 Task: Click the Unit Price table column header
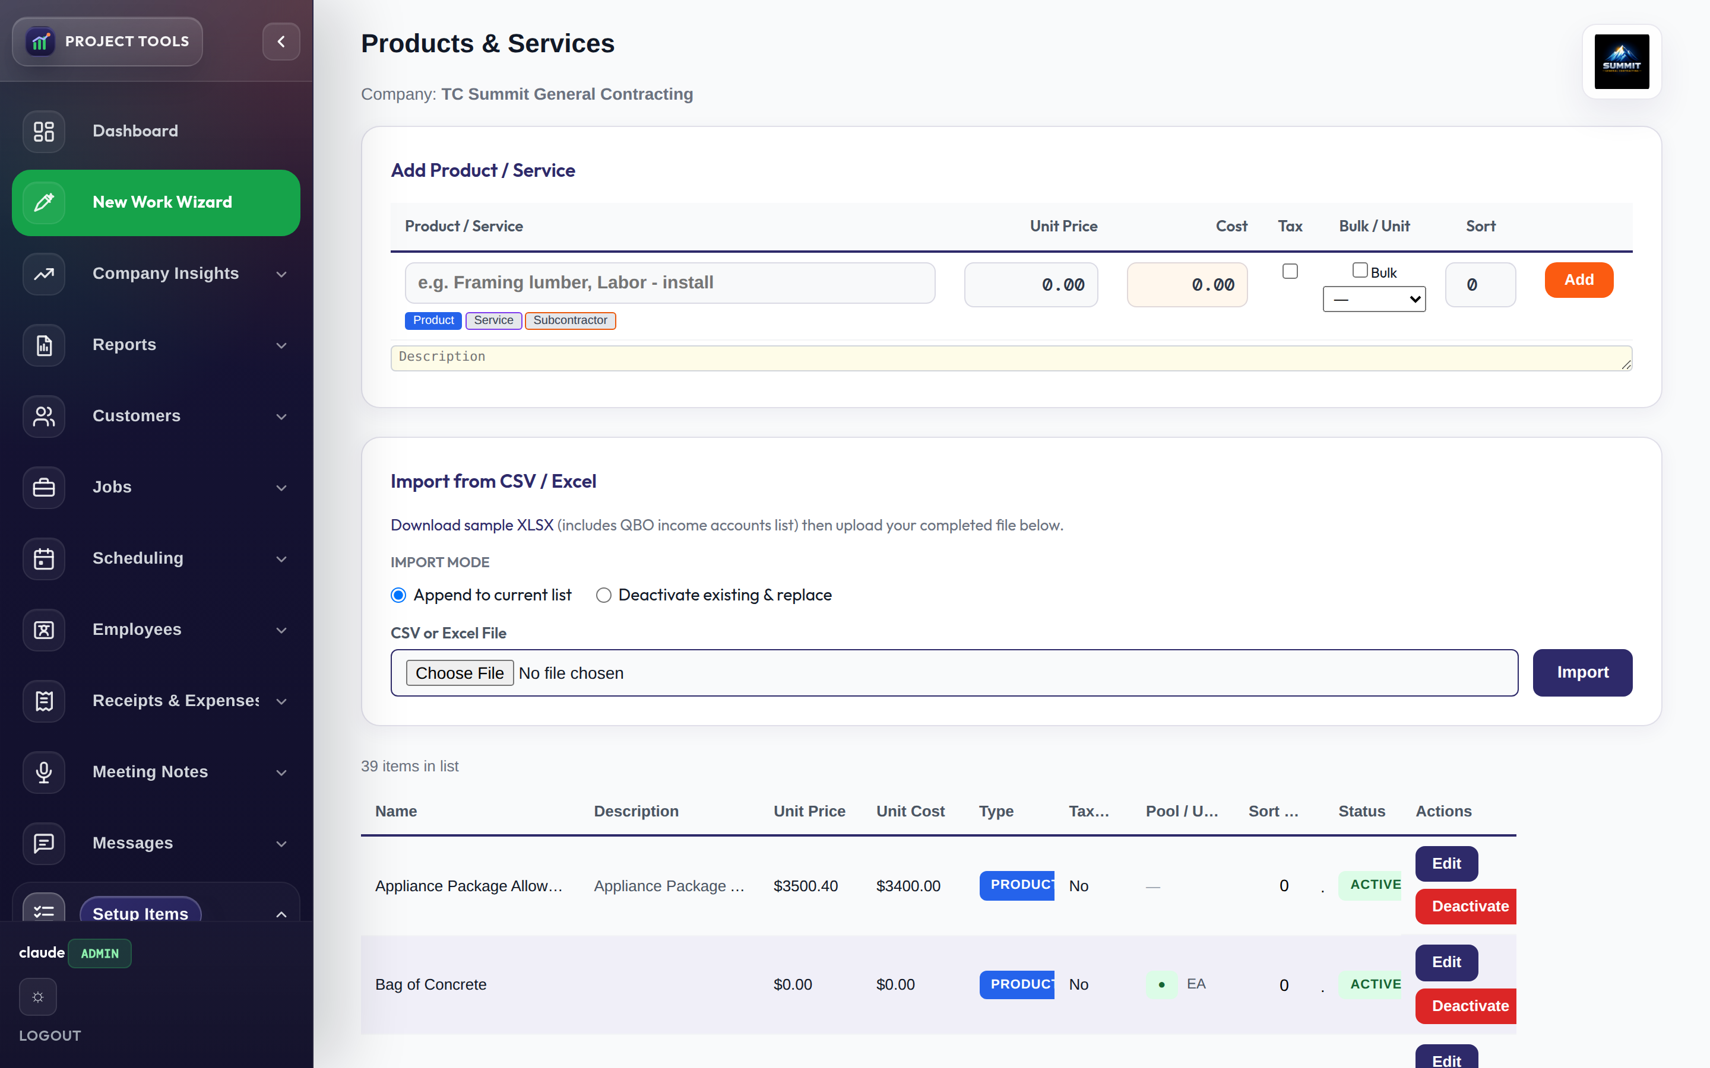click(809, 812)
